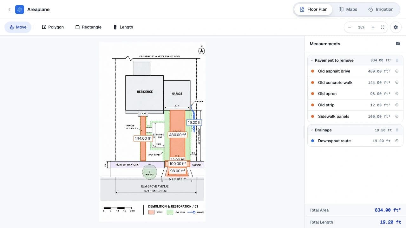Click the 480.00 ft² label on plan
This screenshot has width=406, height=228.
177,135
